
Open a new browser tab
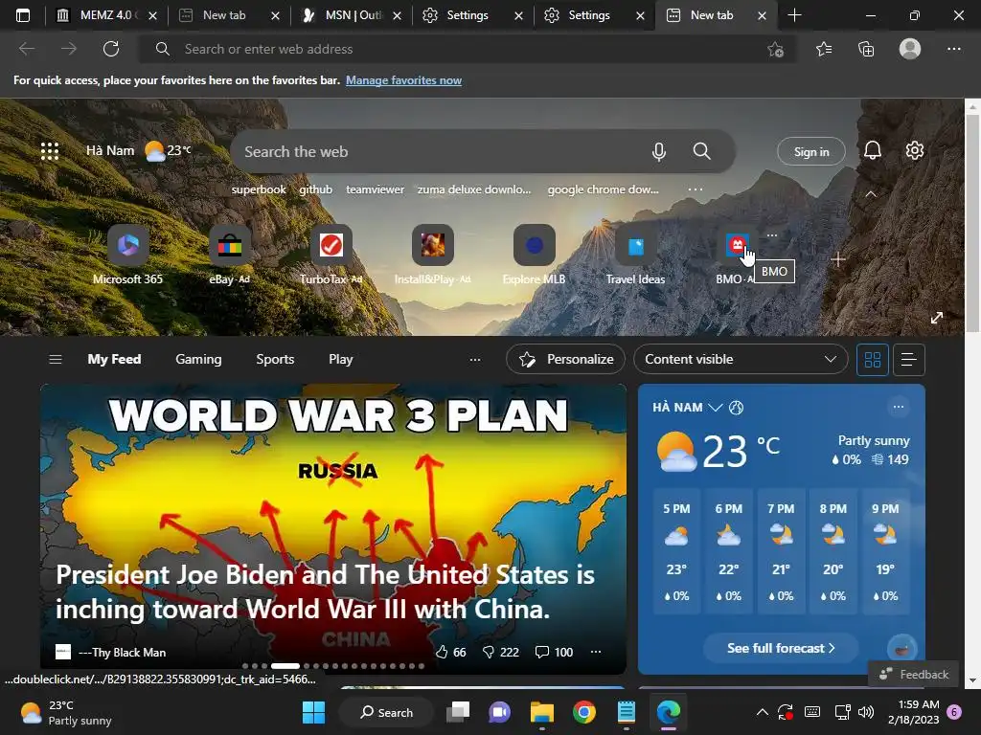pos(794,15)
